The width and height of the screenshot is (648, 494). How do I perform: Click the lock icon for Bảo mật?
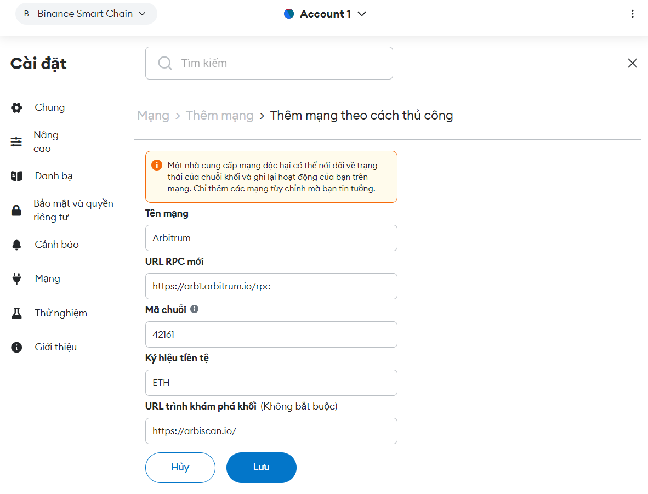16,211
